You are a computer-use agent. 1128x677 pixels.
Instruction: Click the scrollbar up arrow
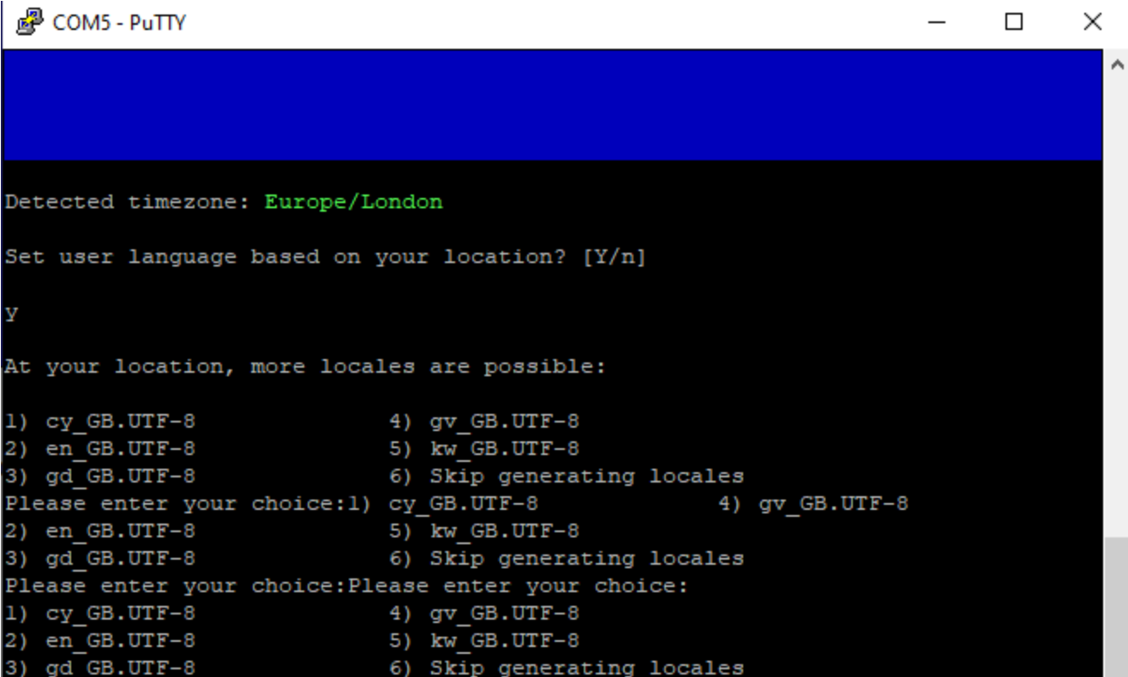(x=1115, y=63)
